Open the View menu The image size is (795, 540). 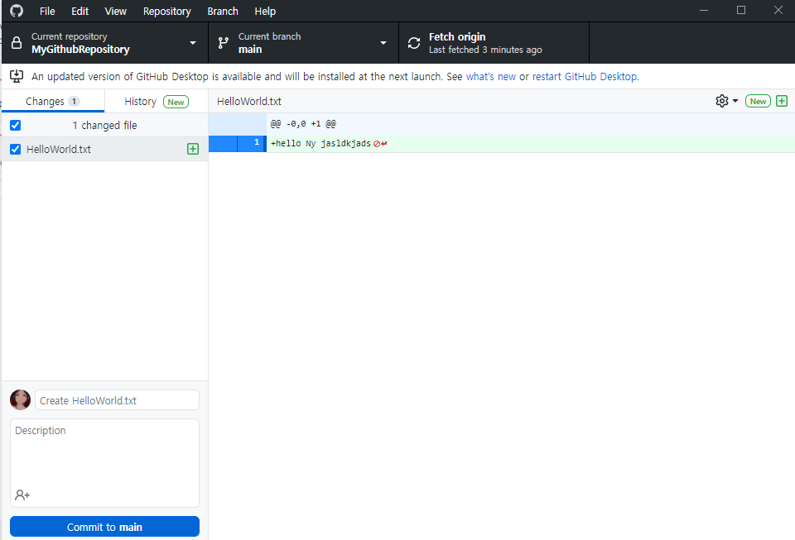coord(116,11)
